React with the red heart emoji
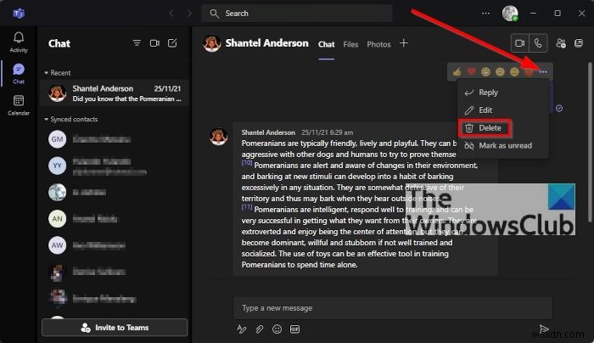This screenshot has height=343, width=594. pos(471,71)
